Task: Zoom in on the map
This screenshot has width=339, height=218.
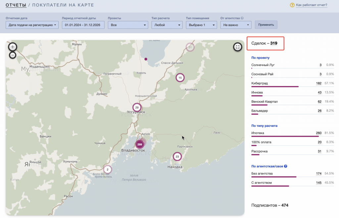Action: click(13, 47)
